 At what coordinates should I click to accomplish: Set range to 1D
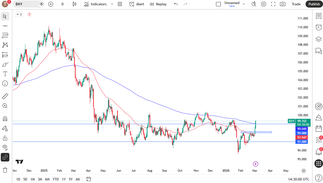pyautogui.click(x=18, y=179)
